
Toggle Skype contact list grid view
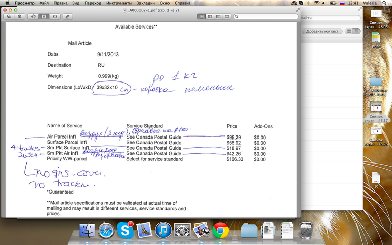click(349, 31)
